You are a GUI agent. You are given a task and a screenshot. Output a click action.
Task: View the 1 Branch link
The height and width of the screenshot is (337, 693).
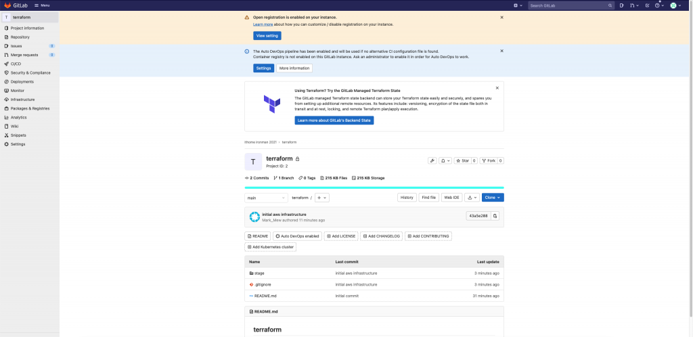[284, 178]
